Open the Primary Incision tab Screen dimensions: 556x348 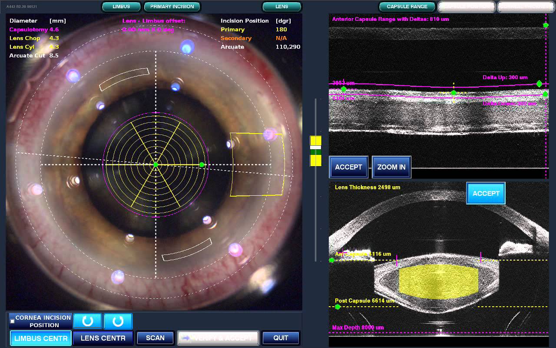[172, 7]
